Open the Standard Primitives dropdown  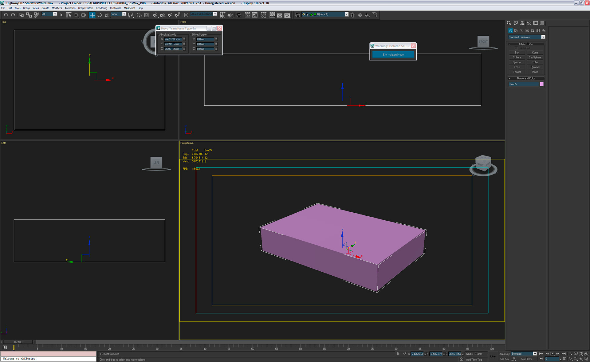pyautogui.click(x=543, y=37)
